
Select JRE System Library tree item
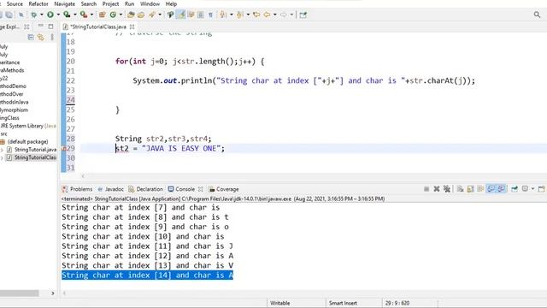coord(28,126)
